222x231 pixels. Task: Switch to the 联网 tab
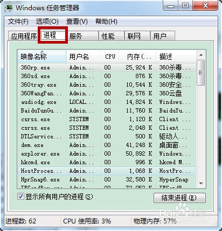(137, 36)
